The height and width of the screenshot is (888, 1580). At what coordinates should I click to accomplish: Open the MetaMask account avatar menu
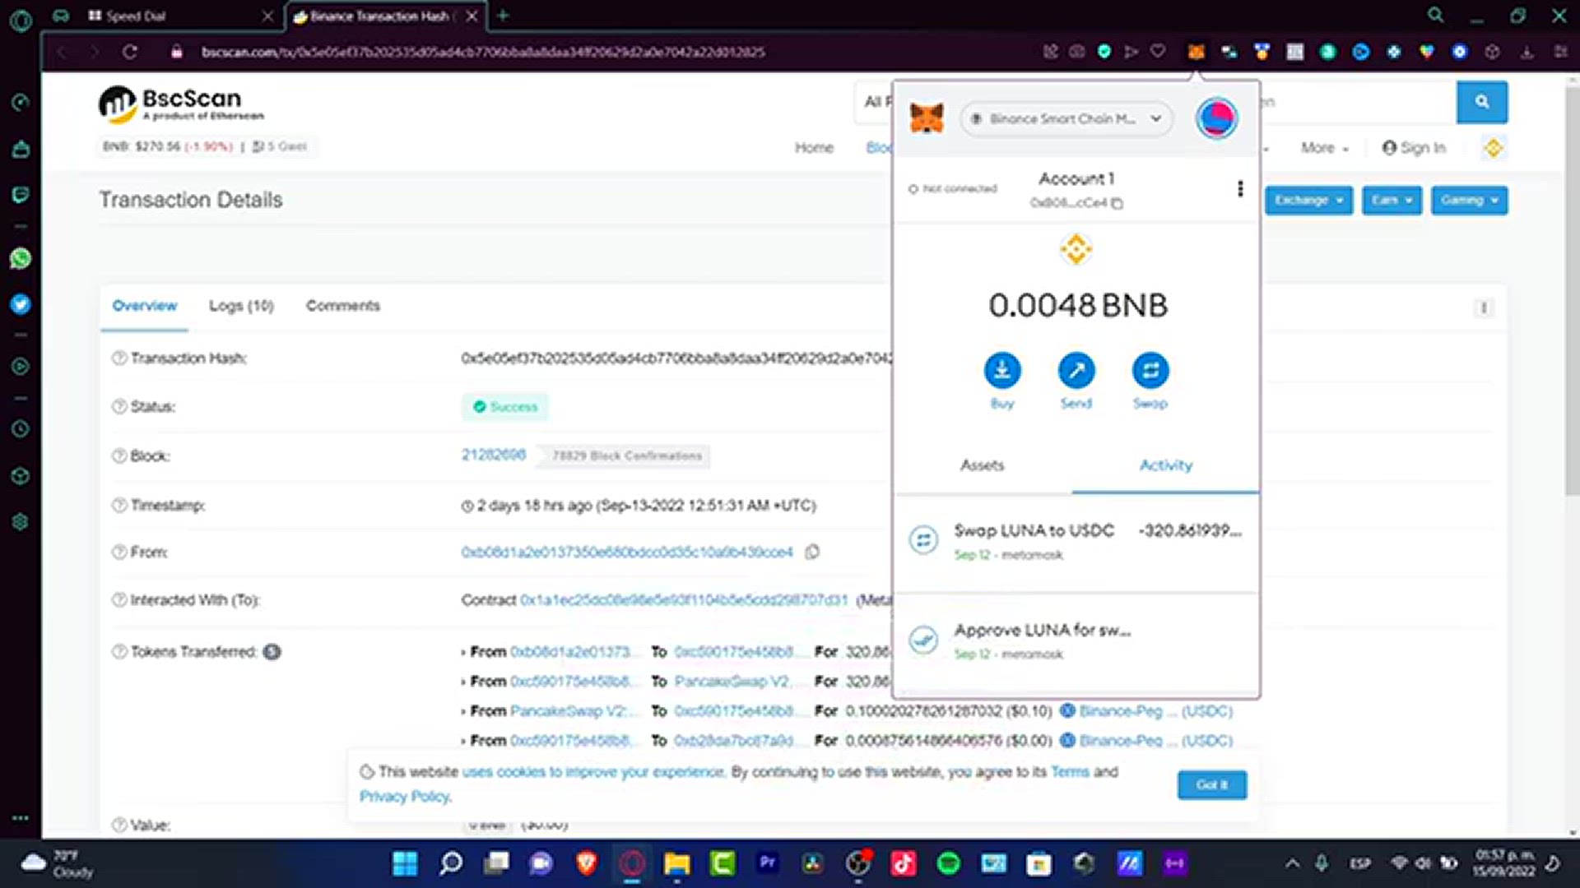coord(1216,118)
